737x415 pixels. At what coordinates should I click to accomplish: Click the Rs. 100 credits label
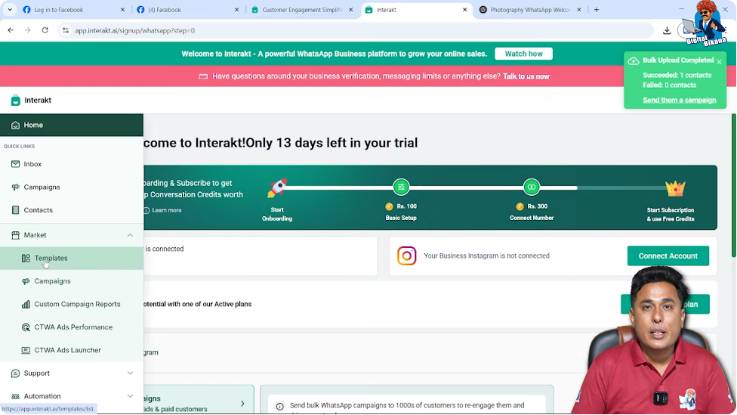click(406, 206)
